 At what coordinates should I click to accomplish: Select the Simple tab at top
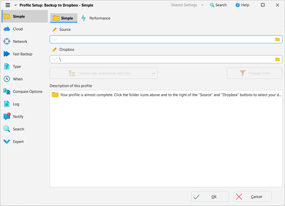tap(64, 18)
